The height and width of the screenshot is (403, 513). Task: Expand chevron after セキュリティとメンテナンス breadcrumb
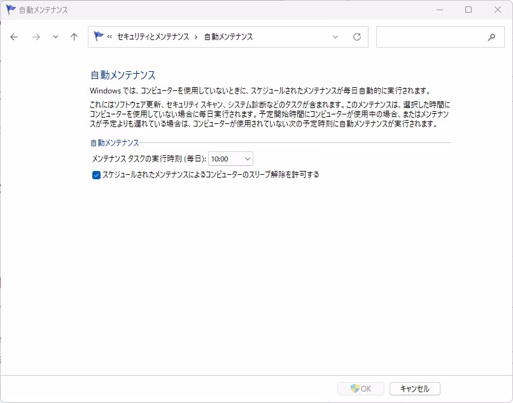(x=196, y=37)
